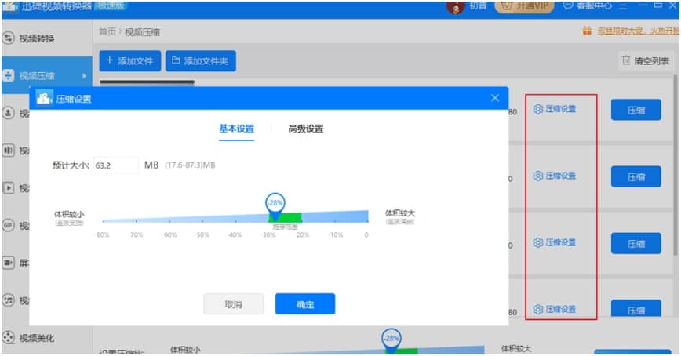Image resolution: width=681 pixels, height=356 pixels.
Task: Click 压缩 for the topmost list row
Action: [635, 111]
